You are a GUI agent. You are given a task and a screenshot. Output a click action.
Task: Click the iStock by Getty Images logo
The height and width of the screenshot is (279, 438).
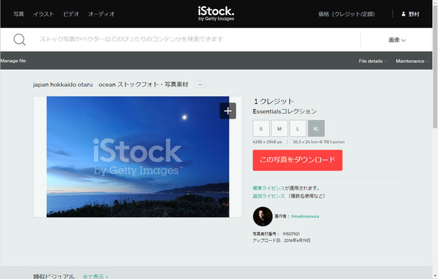coord(216,14)
